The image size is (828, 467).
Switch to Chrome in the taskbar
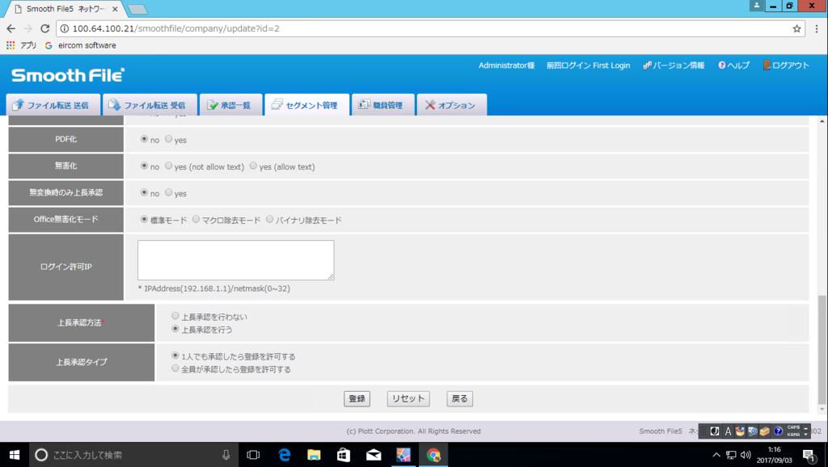[433, 455]
